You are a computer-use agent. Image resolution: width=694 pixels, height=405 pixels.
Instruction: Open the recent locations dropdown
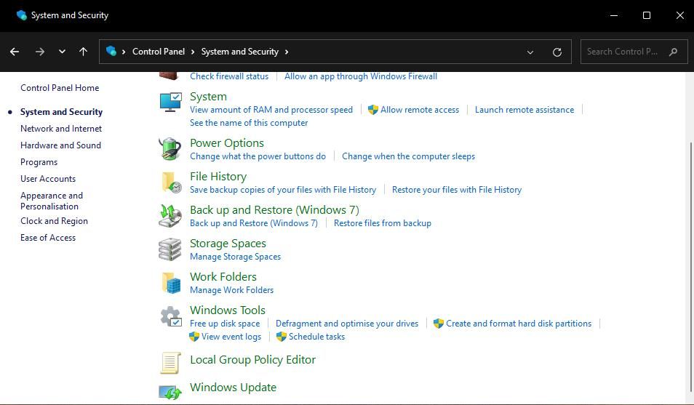[x=62, y=52]
